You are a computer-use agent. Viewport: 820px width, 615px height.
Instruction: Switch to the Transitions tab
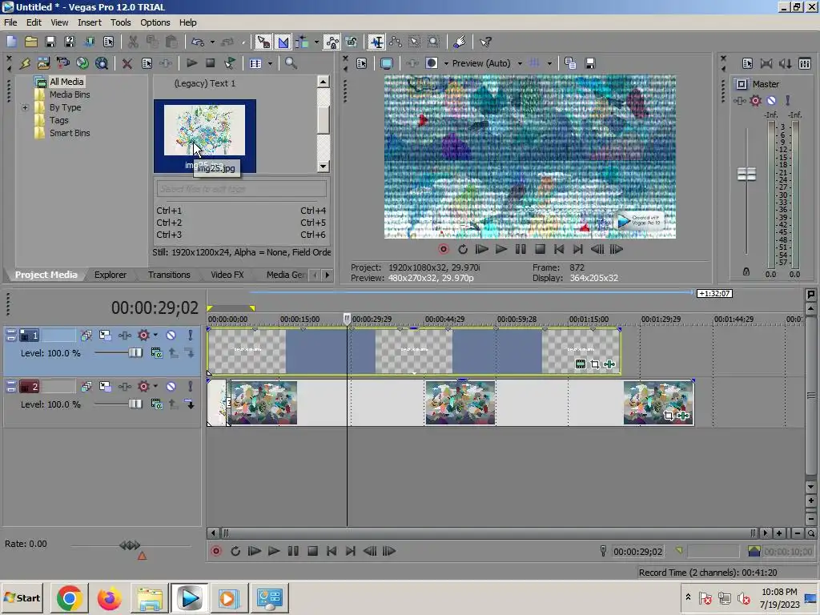169,275
